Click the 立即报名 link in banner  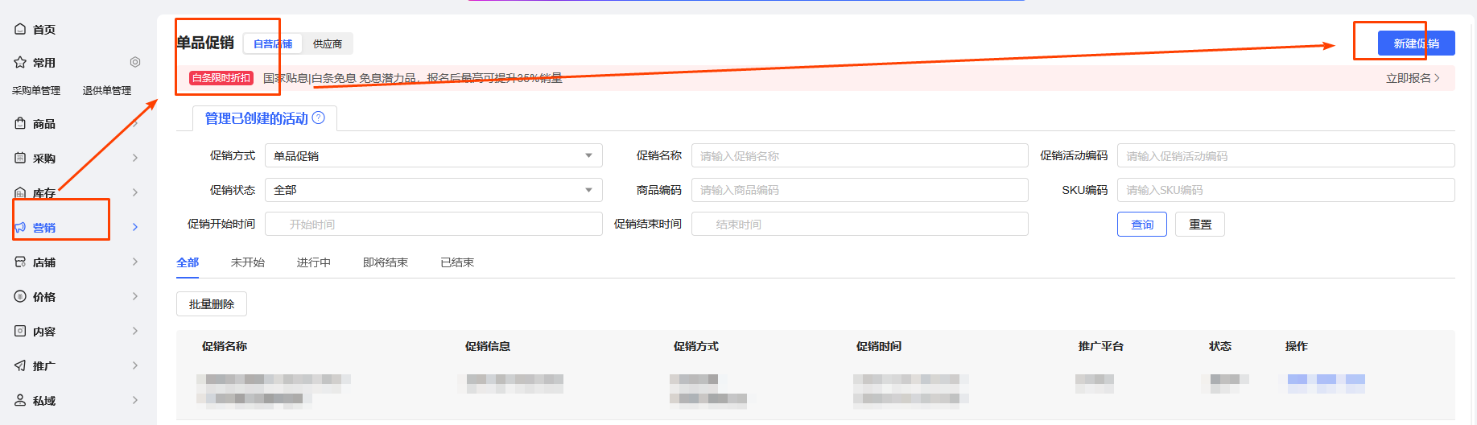(x=1412, y=78)
